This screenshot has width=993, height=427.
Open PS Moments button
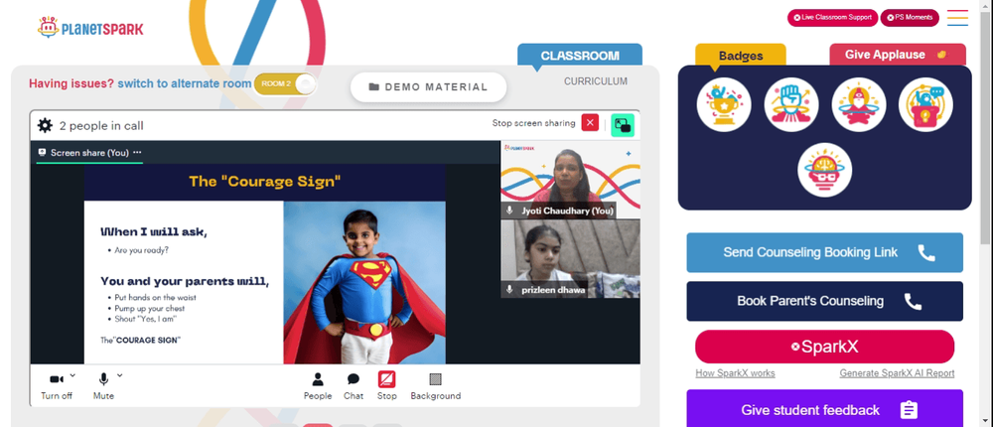[x=910, y=18]
